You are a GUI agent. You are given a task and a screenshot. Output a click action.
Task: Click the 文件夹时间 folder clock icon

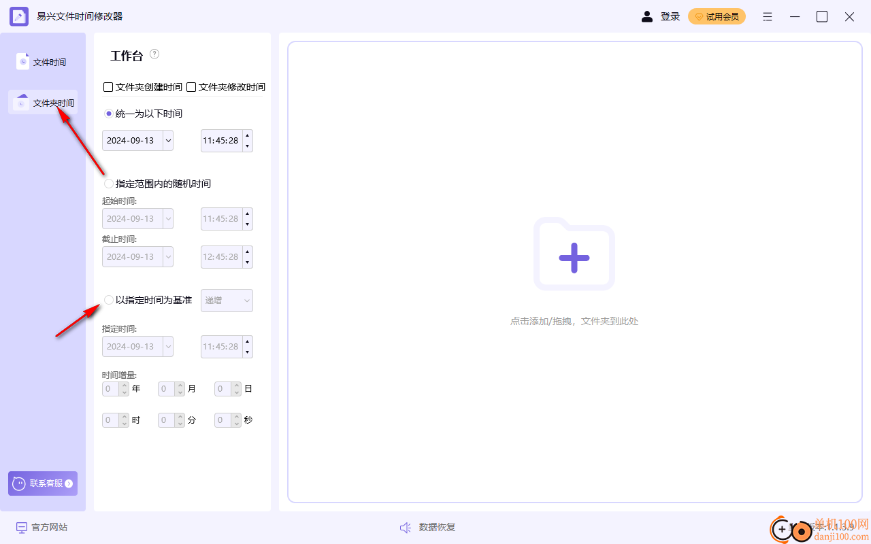tap(22, 102)
